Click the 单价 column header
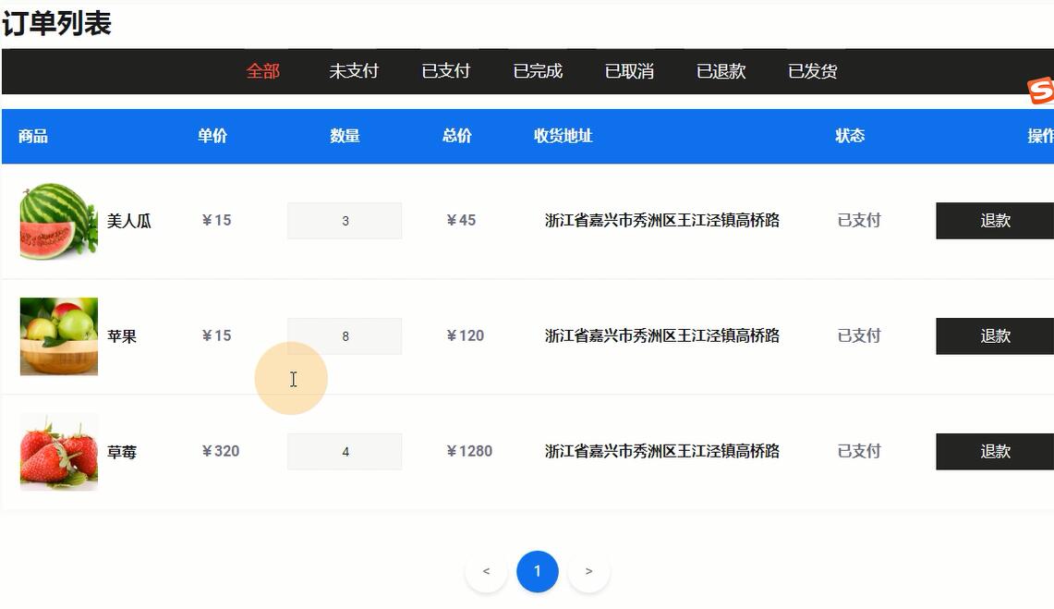 [212, 136]
